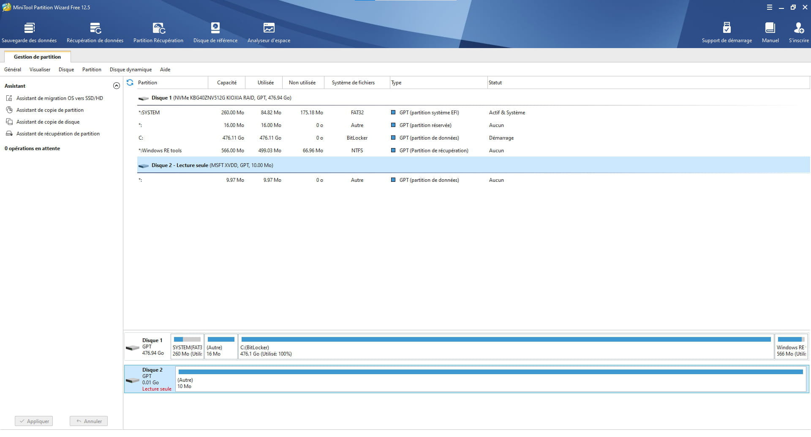
Task: Open Disque de référence benchmark
Action: click(x=215, y=33)
